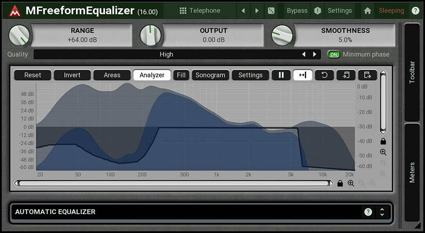This screenshot has height=233, width=425.
Task: Open Automatic Equalizer help question mark
Action: [x=368, y=212]
